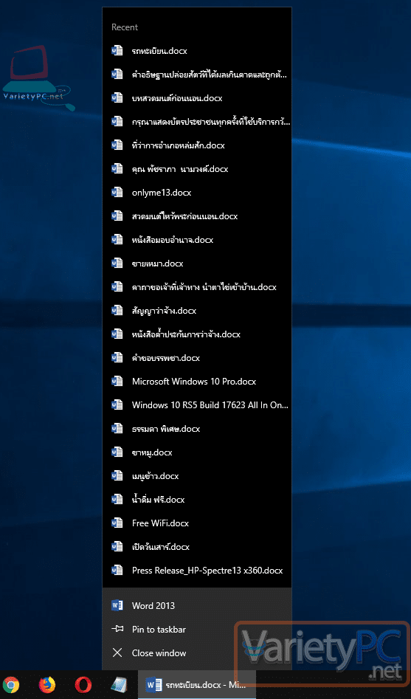Open the กรุณาแสดงบัตรประชาชน document
This screenshot has height=699, width=411.
pos(197,121)
